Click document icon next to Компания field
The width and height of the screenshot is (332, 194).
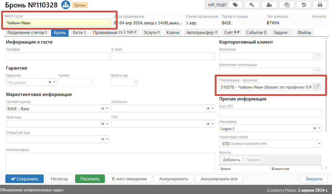click(x=317, y=56)
